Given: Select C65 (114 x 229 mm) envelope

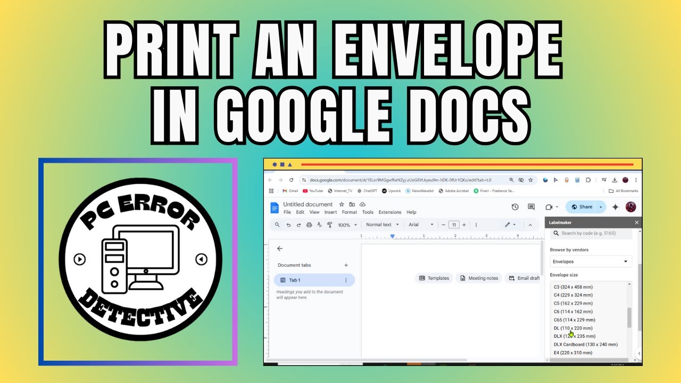Looking at the screenshot, I should tap(574, 320).
